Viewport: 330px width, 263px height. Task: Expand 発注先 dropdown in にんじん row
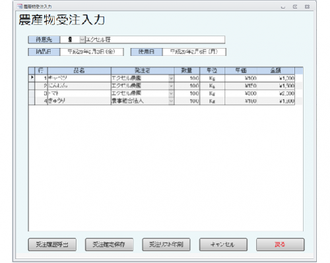tap(172, 86)
